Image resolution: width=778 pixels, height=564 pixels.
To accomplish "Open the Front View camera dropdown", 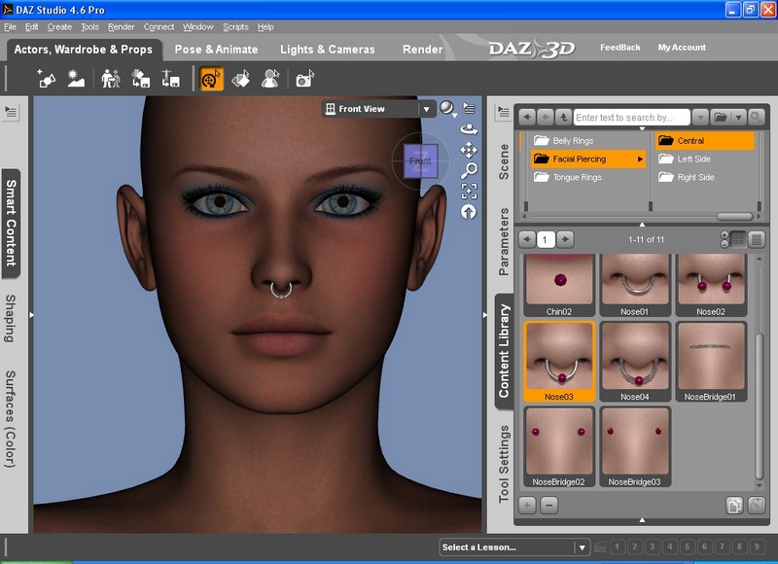I will (379, 109).
